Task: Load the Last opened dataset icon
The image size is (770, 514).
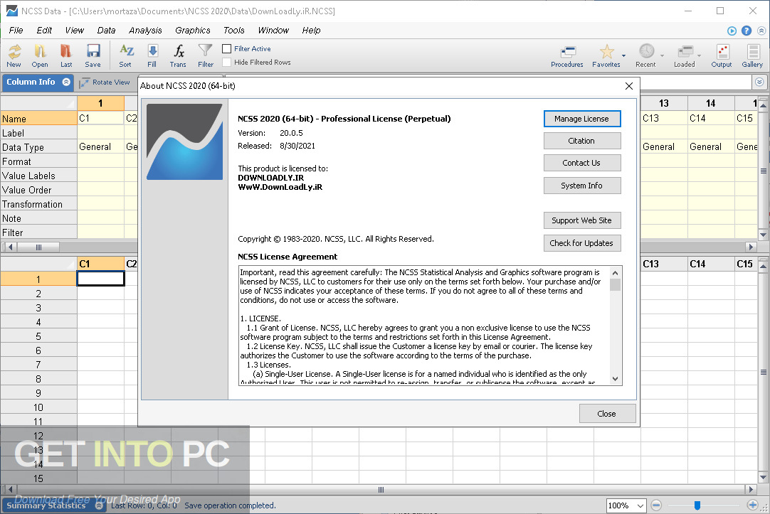Action: [x=65, y=55]
